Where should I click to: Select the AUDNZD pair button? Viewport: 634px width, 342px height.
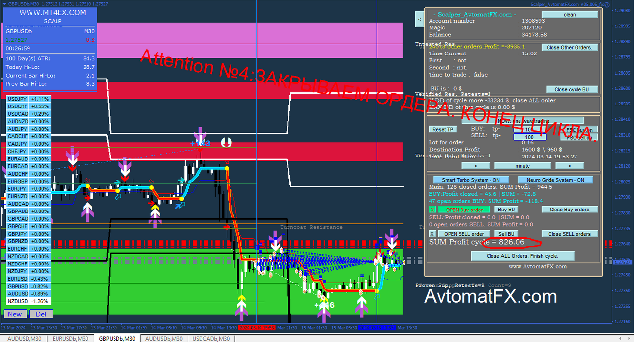18,121
